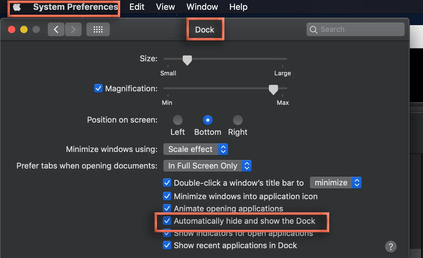This screenshot has width=423, height=258.
Task: Open help with the question mark button
Action: [391, 246]
